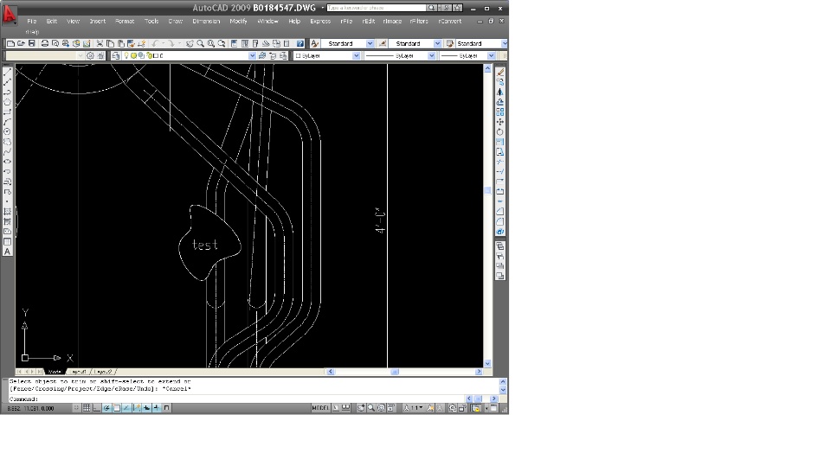Select the Multiline Text A tool
This screenshot has height=472, width=831.
(8, 252)
